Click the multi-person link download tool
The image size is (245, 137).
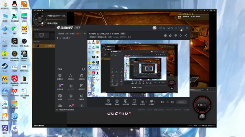tap(71, 87)
